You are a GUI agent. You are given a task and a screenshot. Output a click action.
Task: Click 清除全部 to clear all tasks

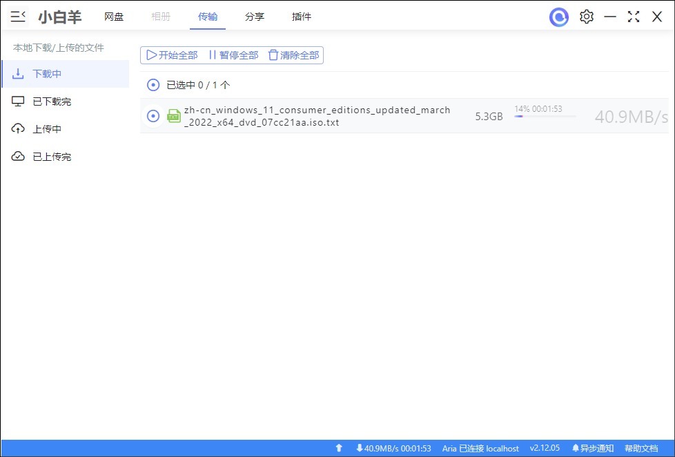tap(294, 55)
